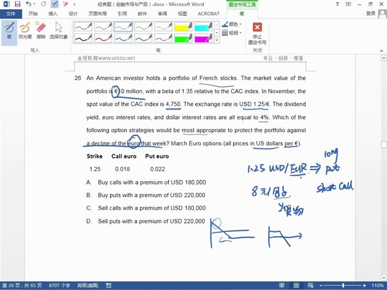Switch to Print Layout view
This screenshot has height=290, width=387.
click(x=296, y=286)
